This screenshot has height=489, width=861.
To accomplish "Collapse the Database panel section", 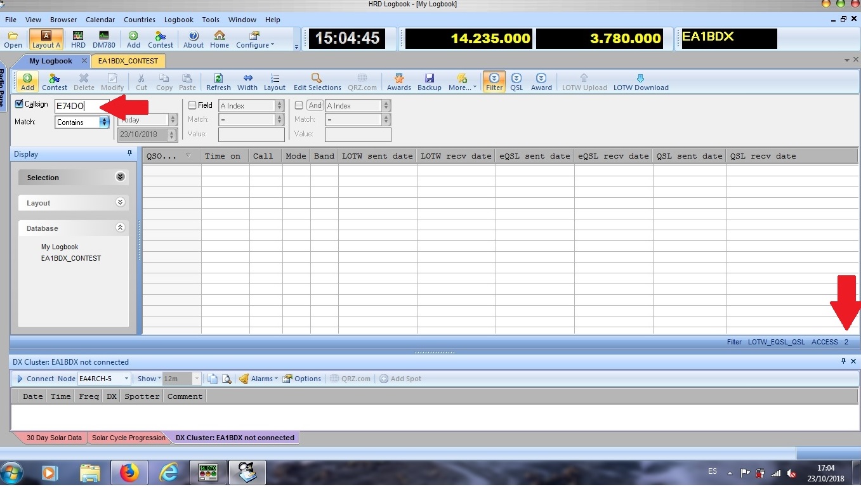I will point(120,228).
